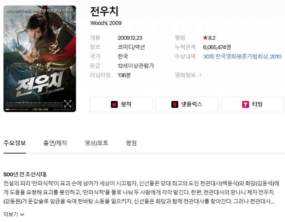The height and width of the screenshot is (222, 285).
Task: Click the Tving T logo icon
Action: pyautogui.click(x=245, y=104)
